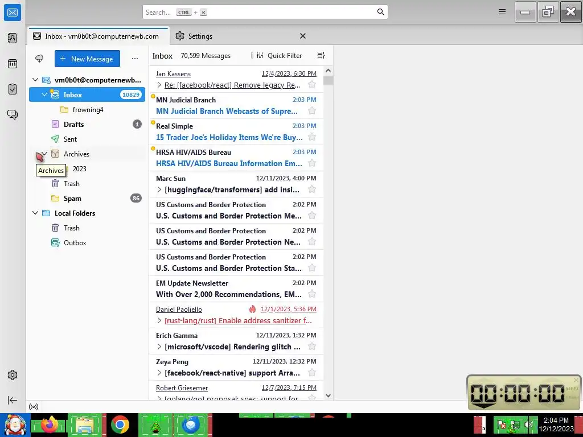Select the frowning4 folder
The width and height of the screenshot is (583, 437).
pos(87,110)
